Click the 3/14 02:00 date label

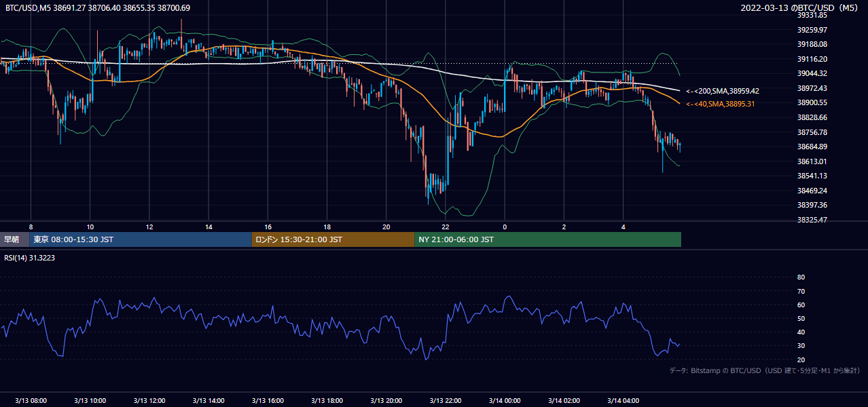pyautogui.click(x=564, y=400)
